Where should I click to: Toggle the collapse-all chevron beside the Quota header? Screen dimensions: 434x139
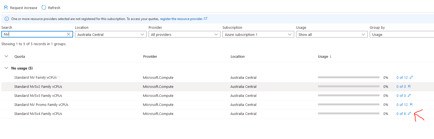6,56
